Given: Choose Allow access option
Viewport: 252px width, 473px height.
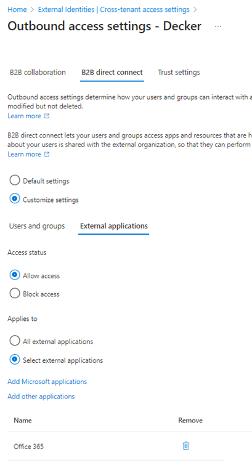Looking at the screenshot, I should click(x=15, y=275).
